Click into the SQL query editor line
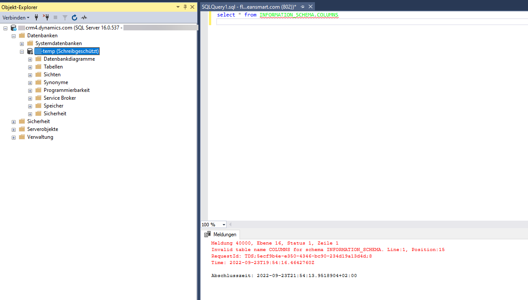This screenshot has height=300, width=528. [303, 14]
